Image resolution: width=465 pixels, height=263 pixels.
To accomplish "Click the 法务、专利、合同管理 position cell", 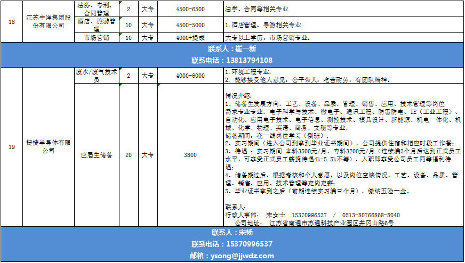I will (96, 9).
